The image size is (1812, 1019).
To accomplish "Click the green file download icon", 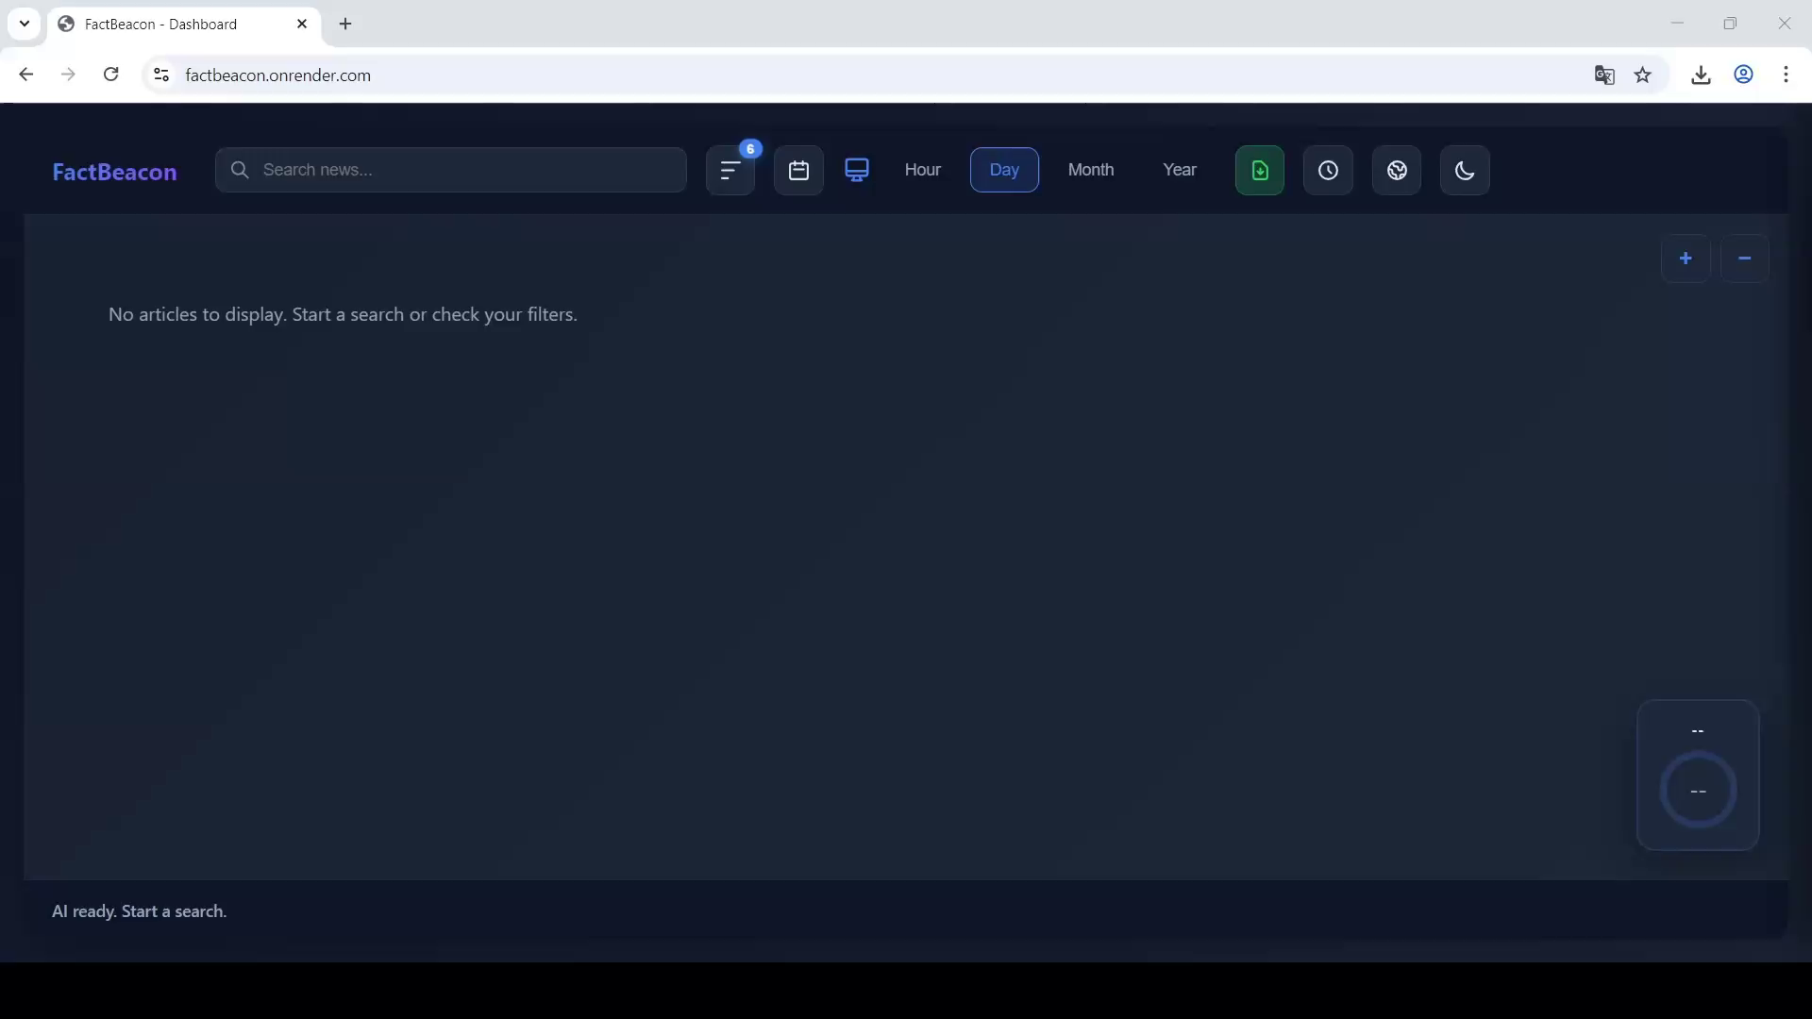I will (1259, 171).
